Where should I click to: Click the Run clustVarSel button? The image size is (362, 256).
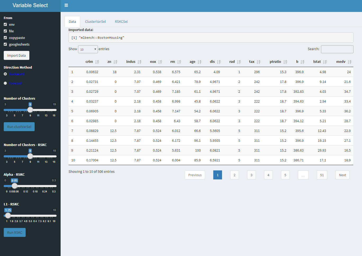pyautogui.click(x=19, y=127)
